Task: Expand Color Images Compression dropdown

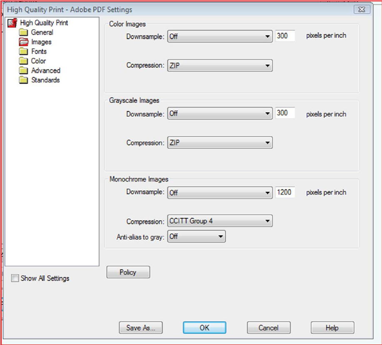Action: pos(220,65)
